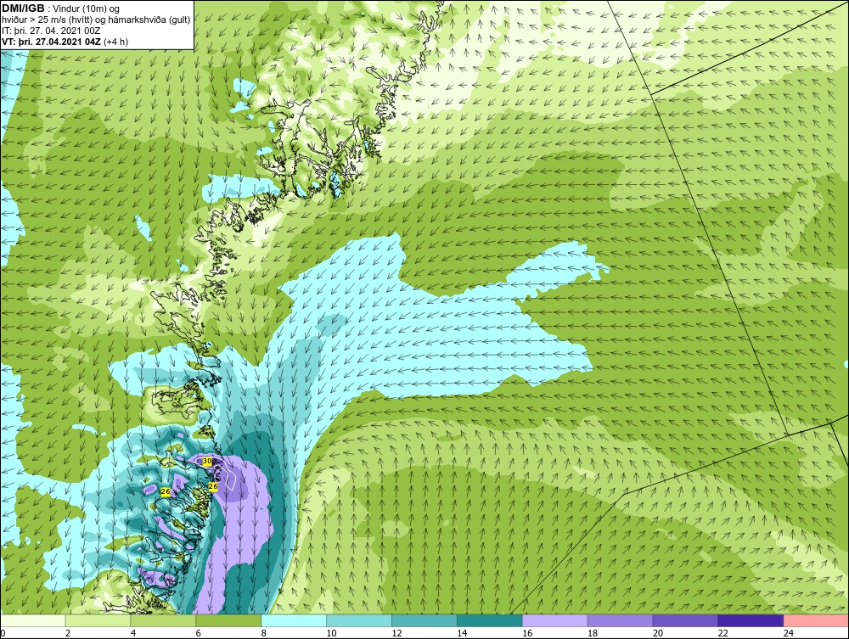
Task: Click the legend scale value "14"
Action: (x=462, y=633)
